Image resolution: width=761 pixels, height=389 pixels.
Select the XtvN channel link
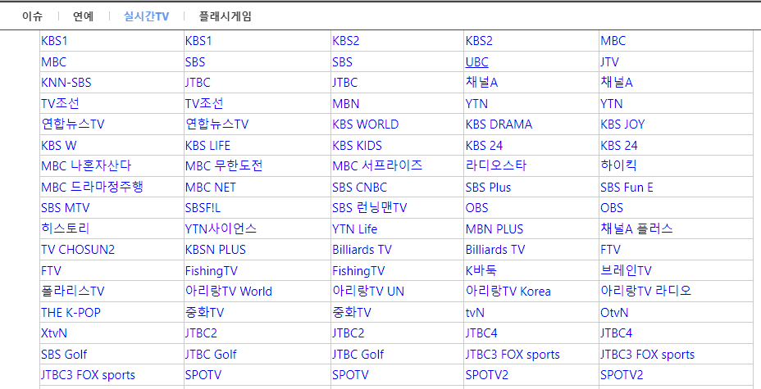(54, 332)
